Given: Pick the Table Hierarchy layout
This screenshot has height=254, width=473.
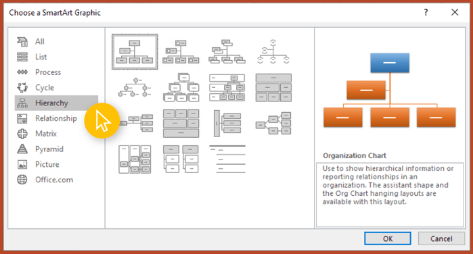Looking at the screenshot, I should [x=273, y=87].
